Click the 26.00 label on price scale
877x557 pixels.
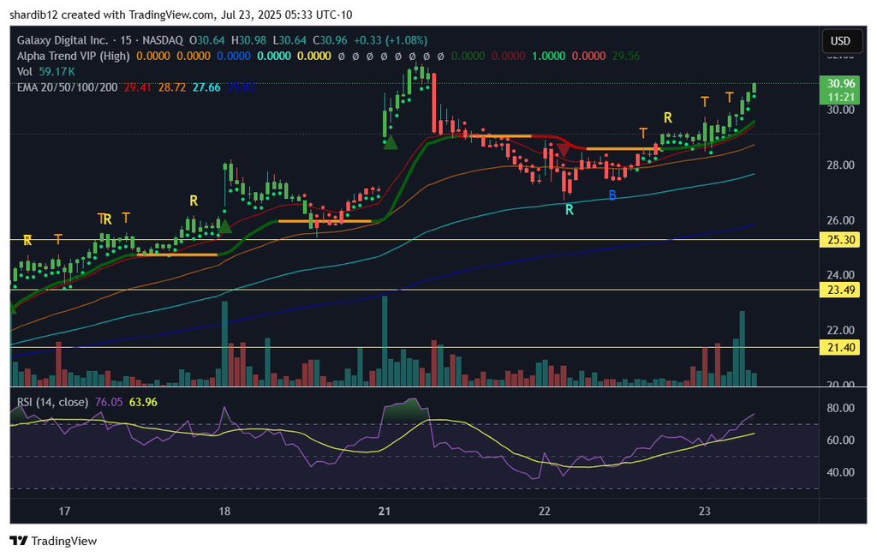pyautogui.click(x=841, y=220)
